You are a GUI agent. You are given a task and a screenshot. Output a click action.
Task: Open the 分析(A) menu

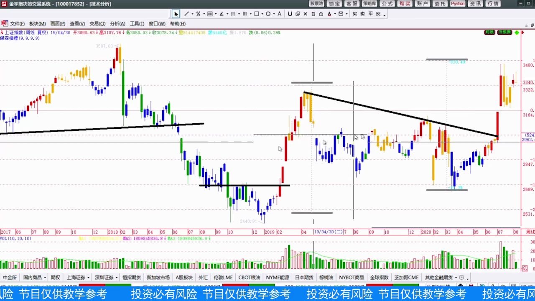(x=117, y=24)
